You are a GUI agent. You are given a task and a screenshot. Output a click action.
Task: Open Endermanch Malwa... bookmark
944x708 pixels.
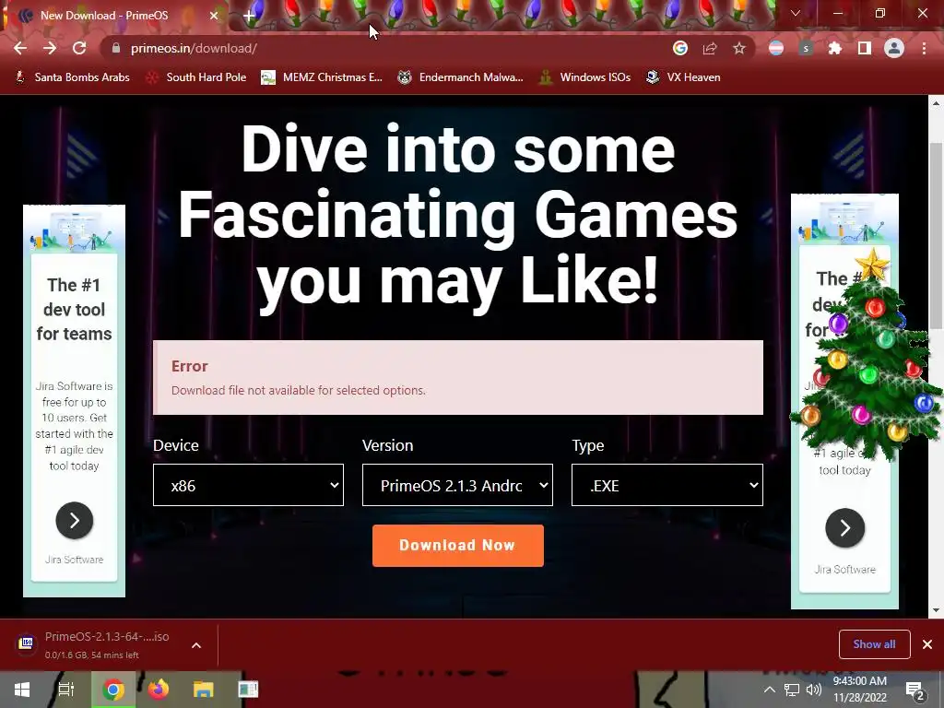pos(460,77)
